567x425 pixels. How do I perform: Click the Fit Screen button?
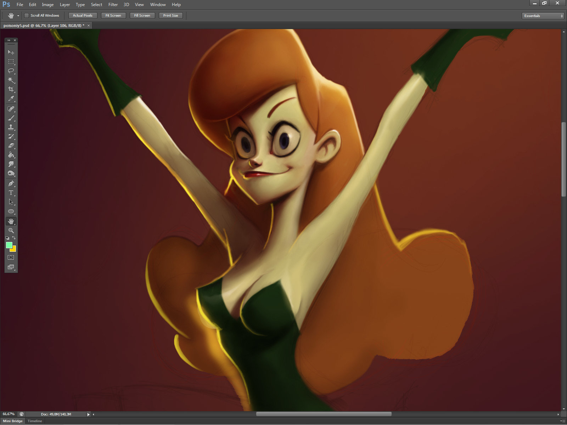click(113, 16)
